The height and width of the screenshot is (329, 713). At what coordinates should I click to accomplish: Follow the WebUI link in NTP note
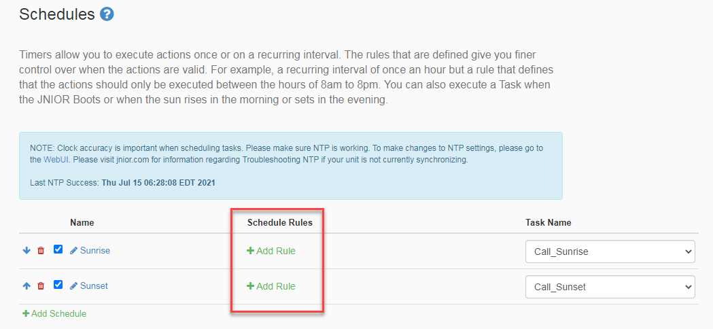point(56,160)
